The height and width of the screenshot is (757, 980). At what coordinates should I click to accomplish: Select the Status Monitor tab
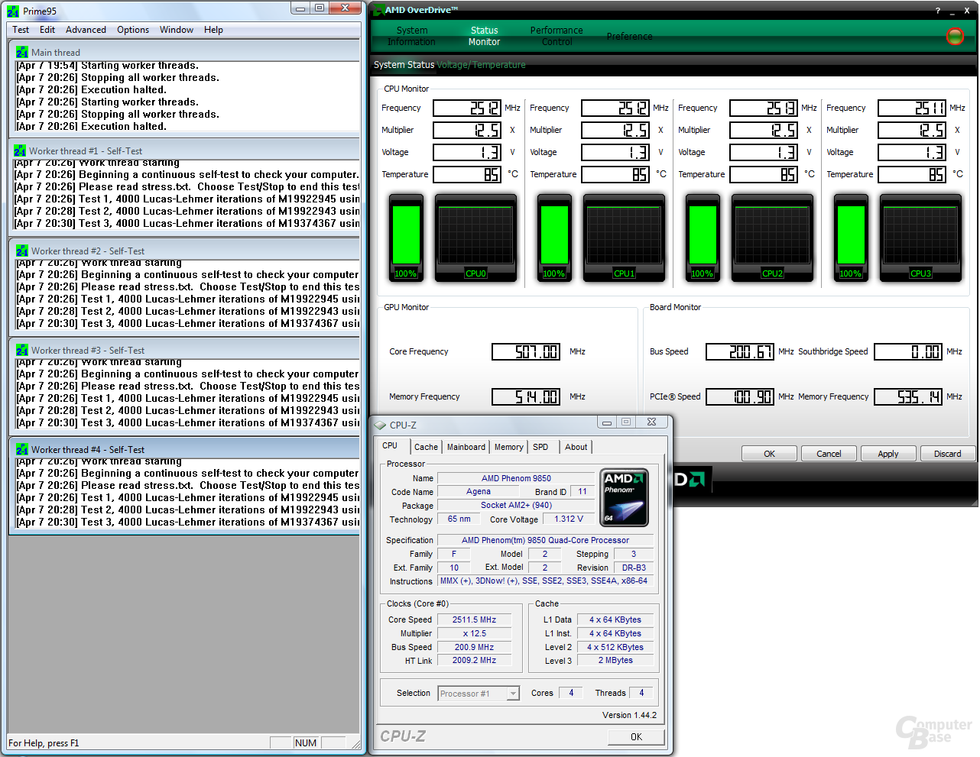click(x=484, y=36)
